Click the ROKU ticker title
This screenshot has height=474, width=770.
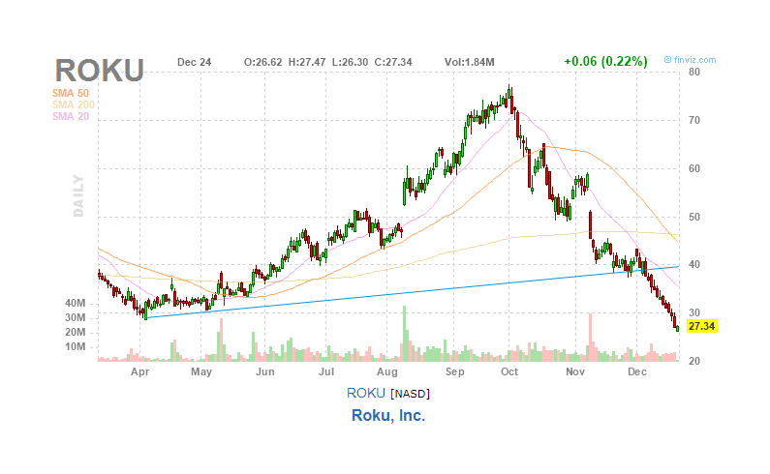pos(99,71)
